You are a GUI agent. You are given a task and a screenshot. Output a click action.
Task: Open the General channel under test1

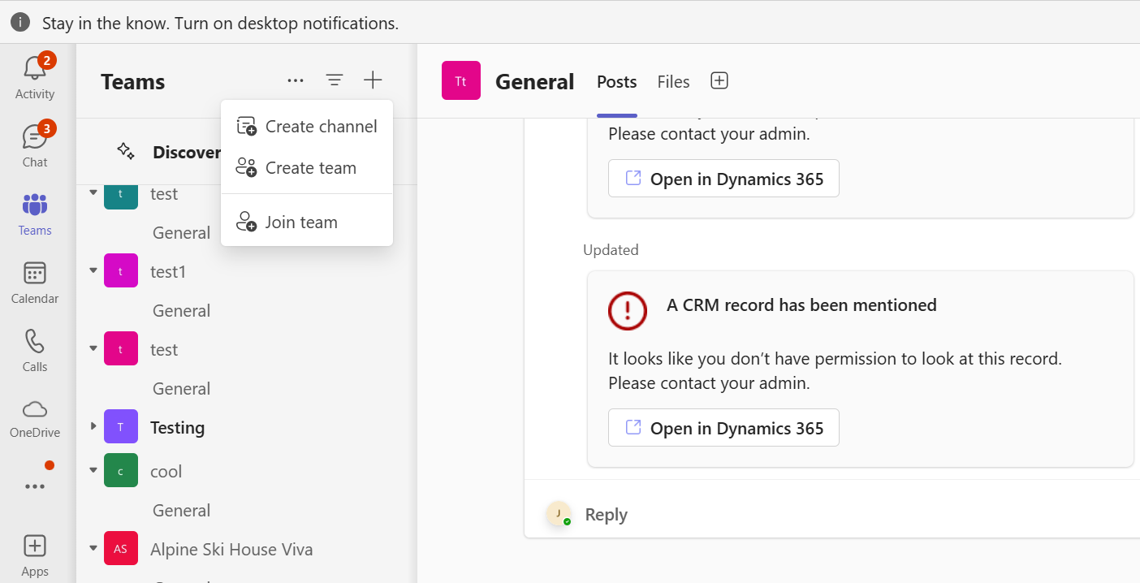(181, 311)
